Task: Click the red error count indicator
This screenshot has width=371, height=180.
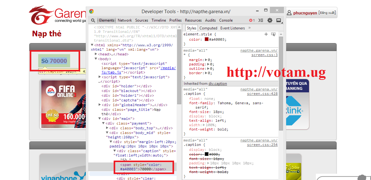Action: pos(252,20)
